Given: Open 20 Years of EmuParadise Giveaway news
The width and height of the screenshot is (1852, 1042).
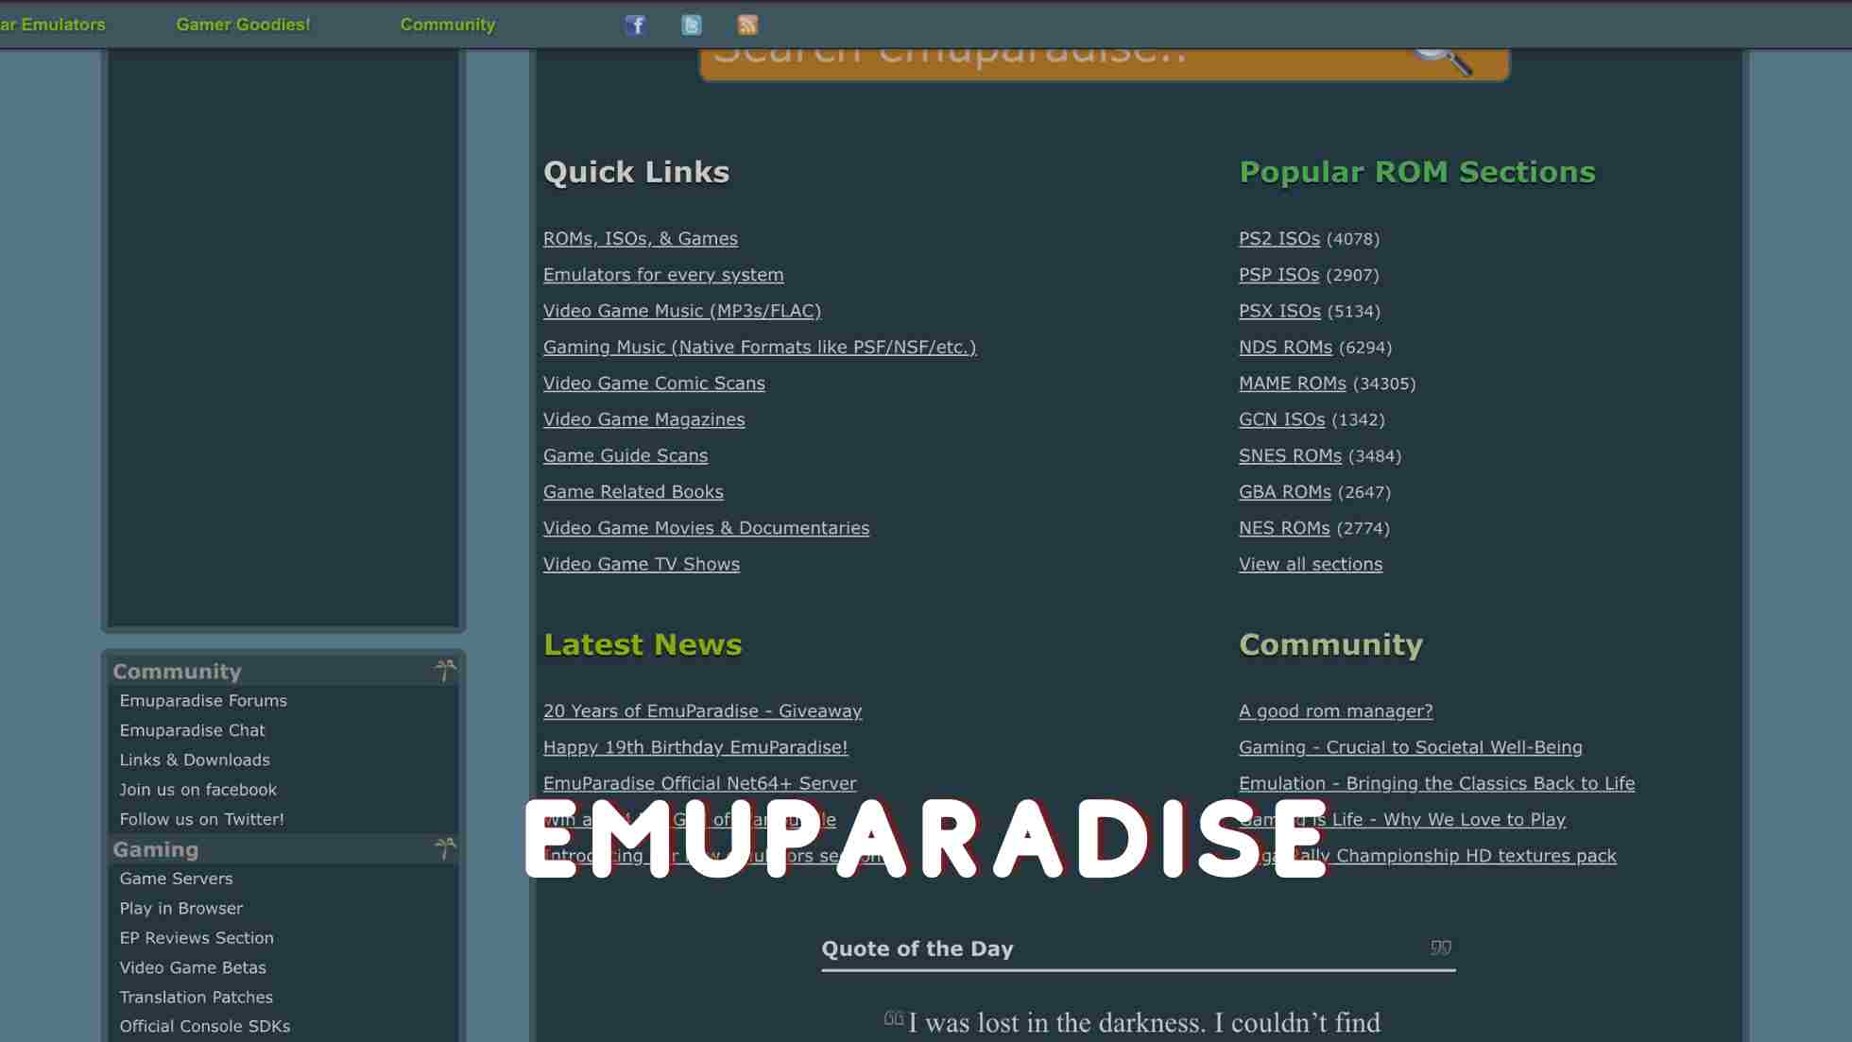Looking at the screenshot, I should pyautogui.click(x=702, y=711).
